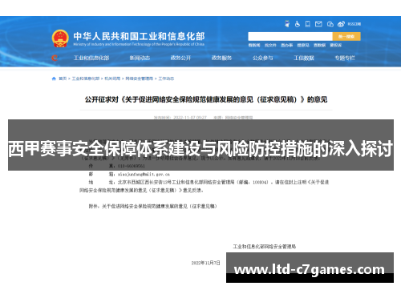Click the English subtitle Ministry of Industry and Information Technology
401x290 pixels.
pos(139,44)
